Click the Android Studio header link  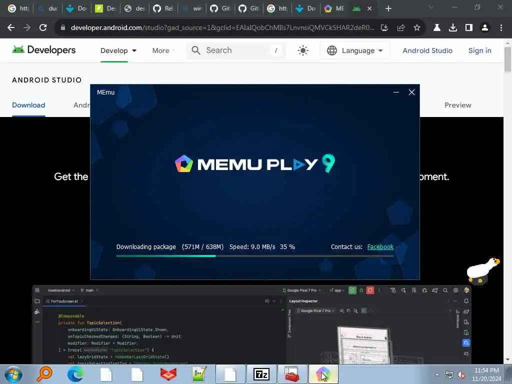[427, 50]
